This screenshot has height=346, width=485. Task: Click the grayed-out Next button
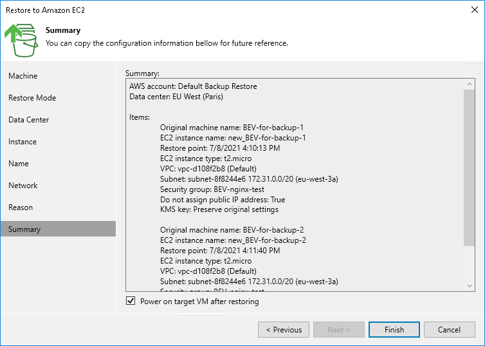[x=338, y=330]
